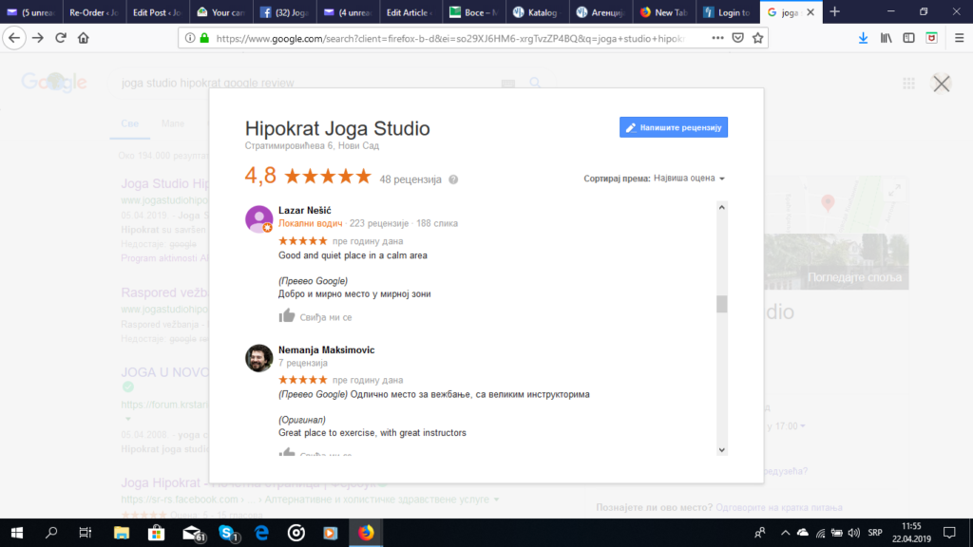
Task: Open page actions three-dot menu in address bar
Action: (x=717, y=38)
